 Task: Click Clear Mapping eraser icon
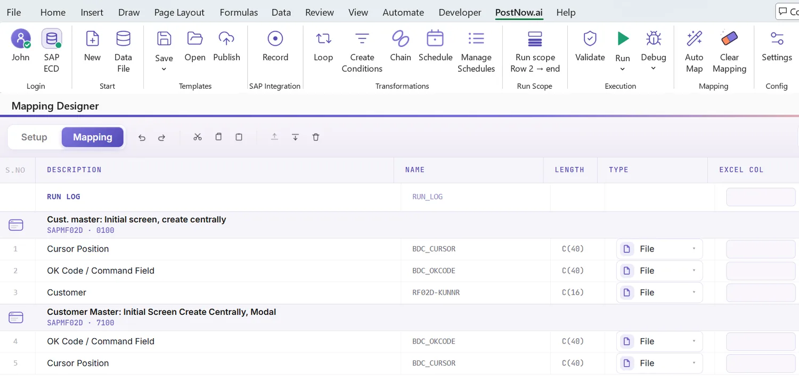(x=729, y=39)
